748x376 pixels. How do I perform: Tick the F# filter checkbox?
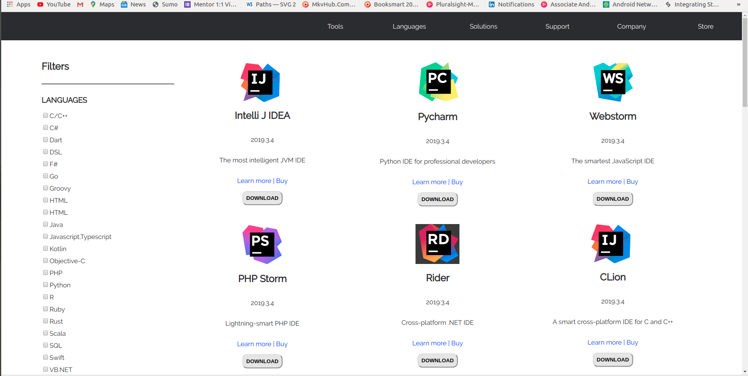(46, 164)
